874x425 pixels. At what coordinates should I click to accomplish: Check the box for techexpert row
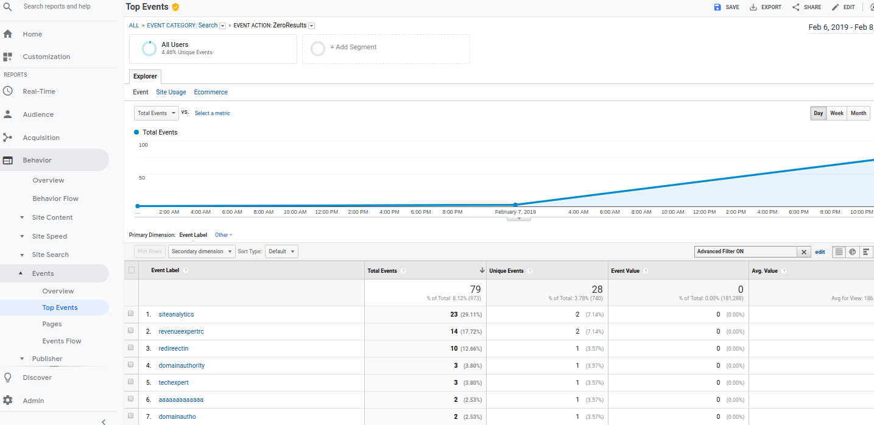pos(131,382)
